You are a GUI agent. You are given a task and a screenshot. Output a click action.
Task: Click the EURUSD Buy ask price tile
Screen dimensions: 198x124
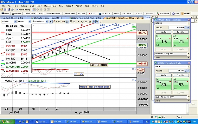click(181, 41)
